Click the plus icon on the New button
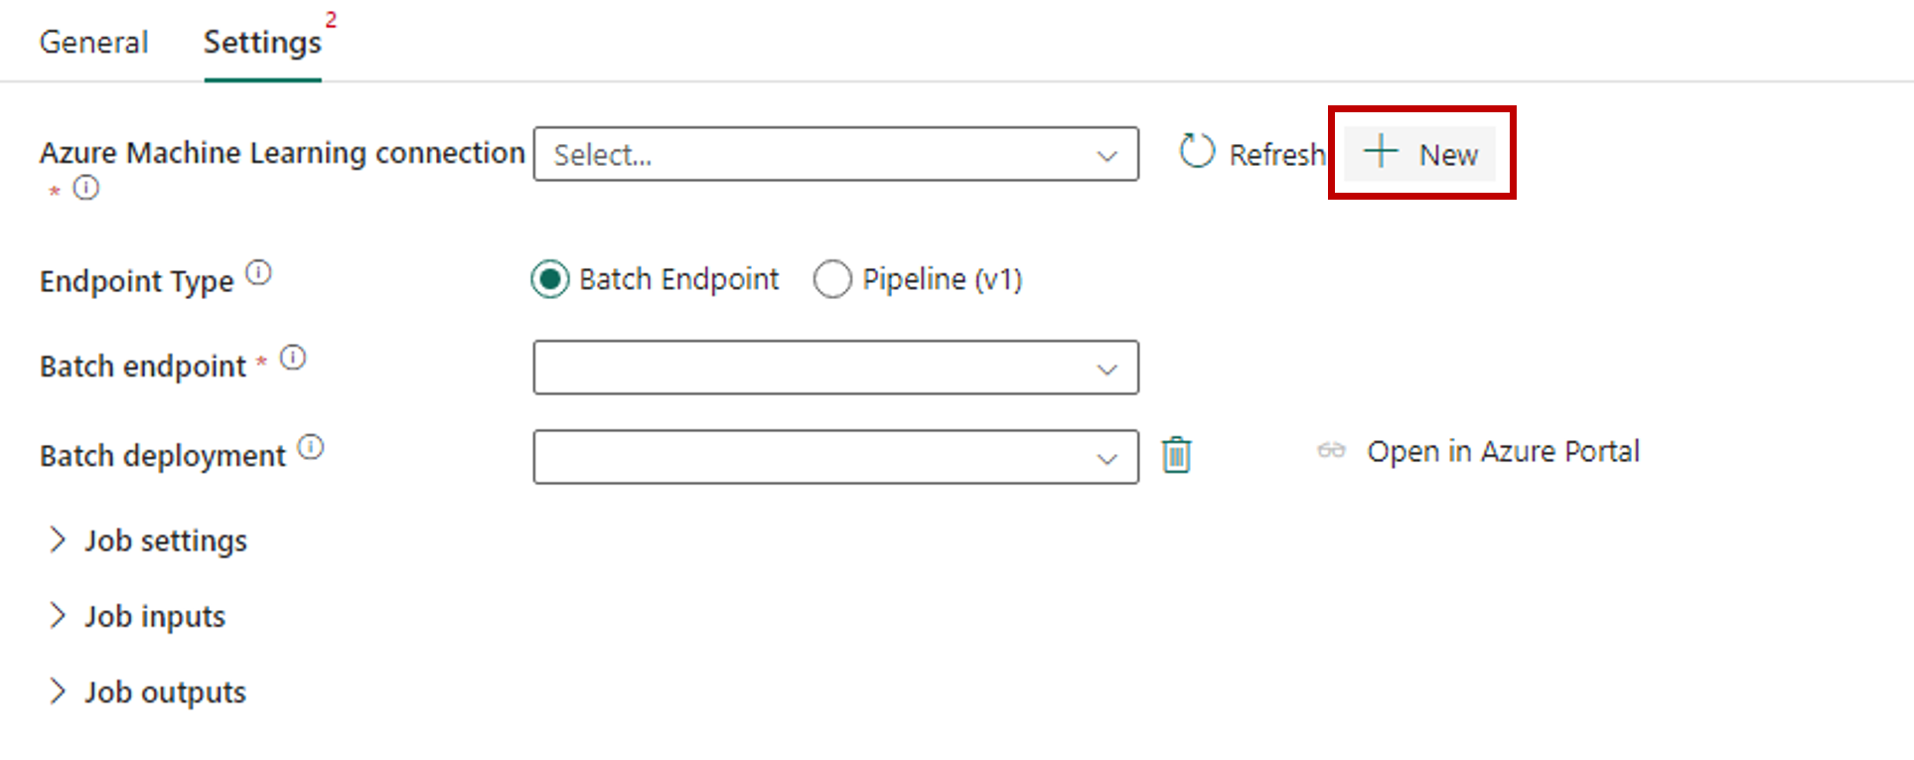Image resolution: width=1914 pixels, height=760 pixels. 1381,153
